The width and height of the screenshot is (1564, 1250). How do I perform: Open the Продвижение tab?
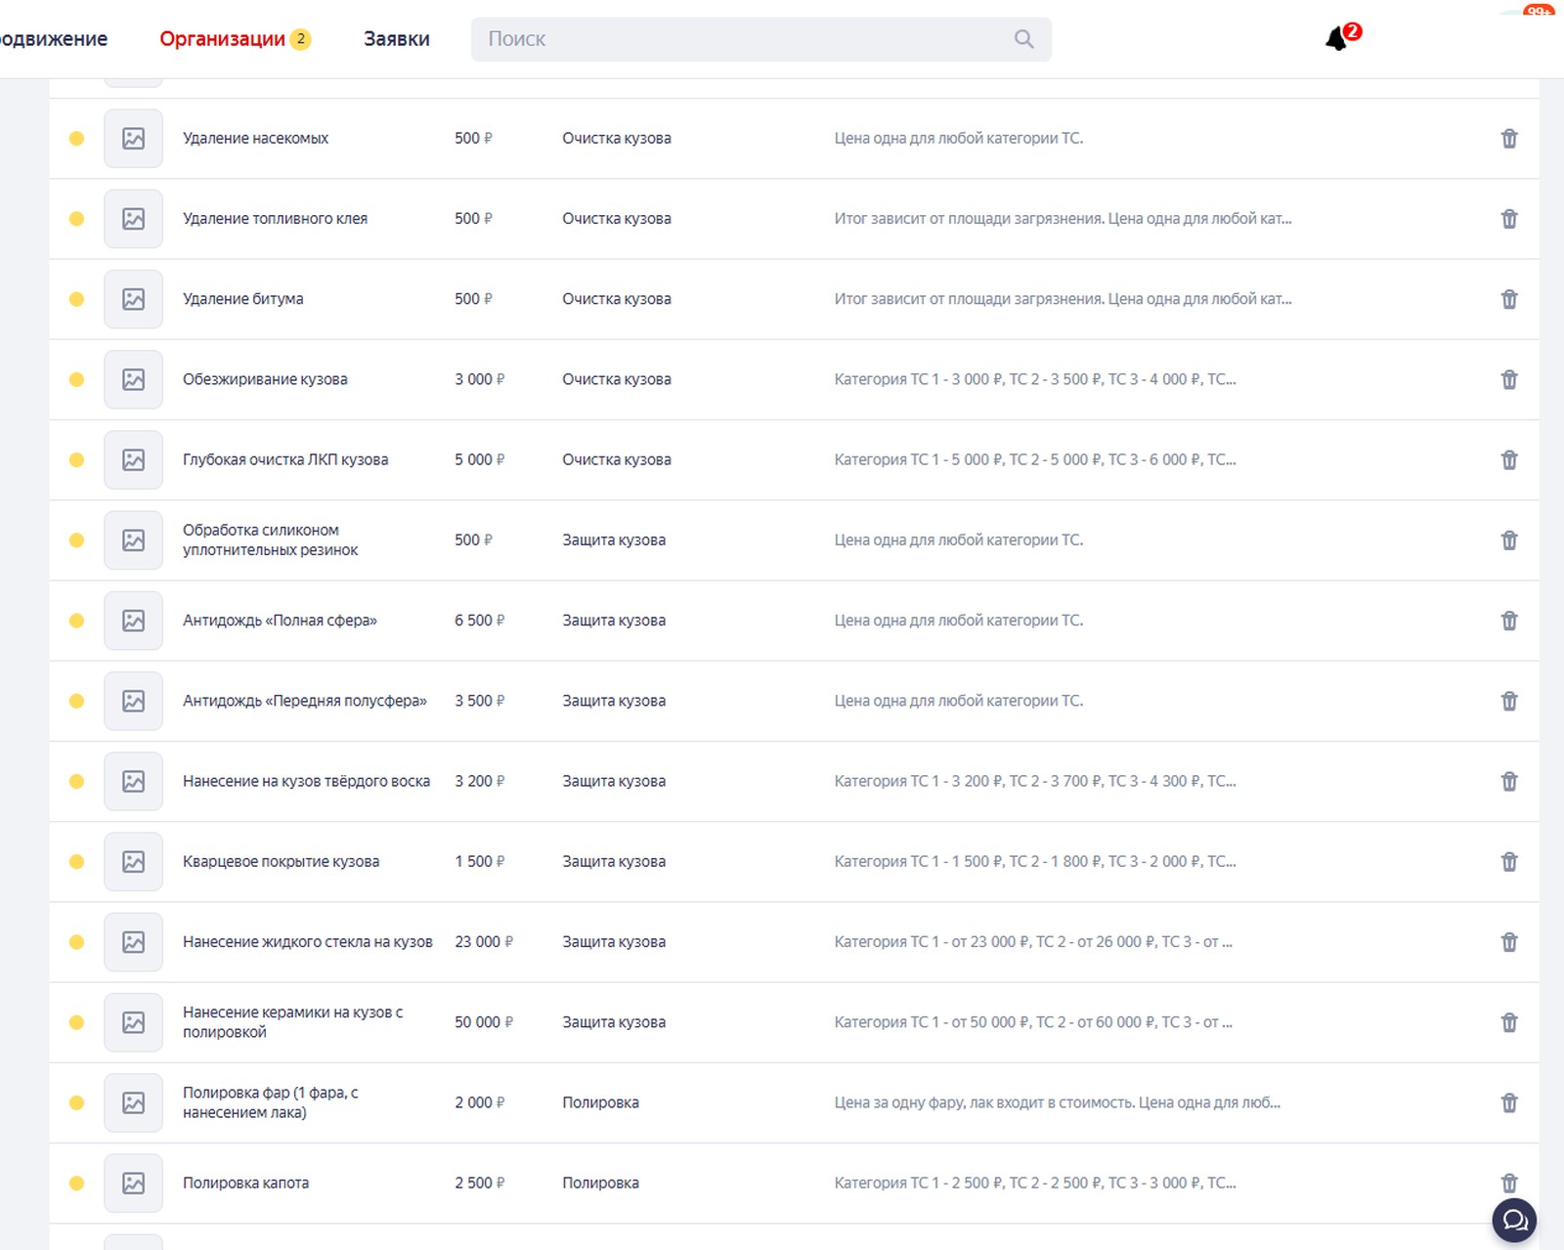(53, 39)
